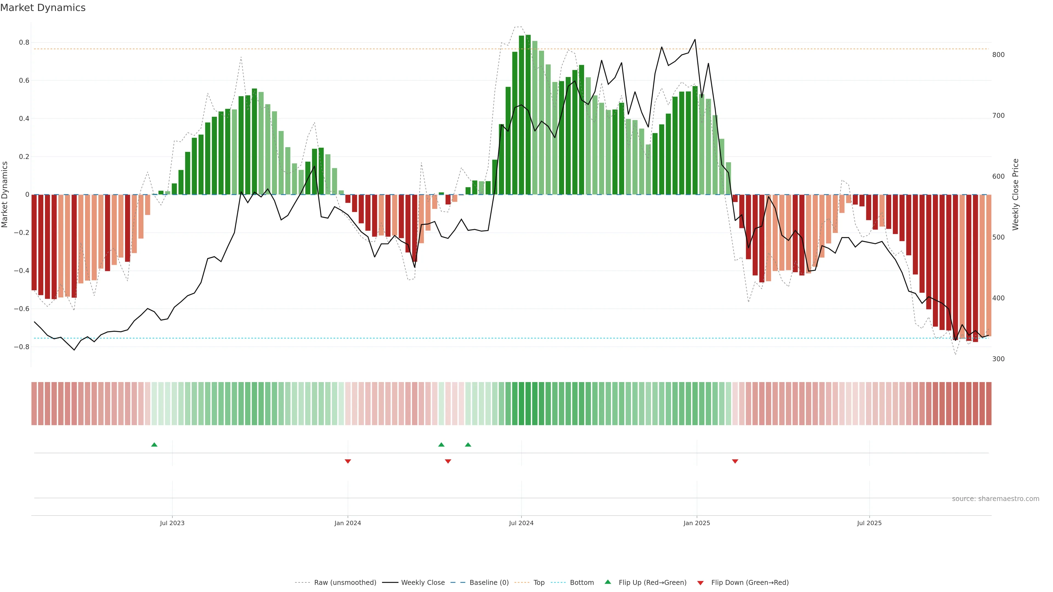The image size is (1053, 592).
Task: Click the tallest dark green bar in the mid-2024 peak
Action: tap(528, 114)
